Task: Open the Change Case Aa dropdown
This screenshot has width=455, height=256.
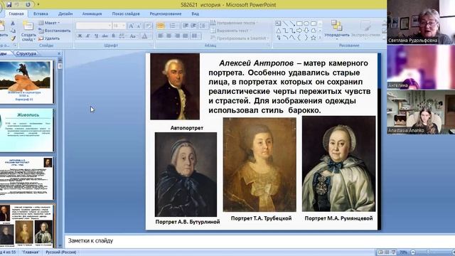Action: (133, 36)
